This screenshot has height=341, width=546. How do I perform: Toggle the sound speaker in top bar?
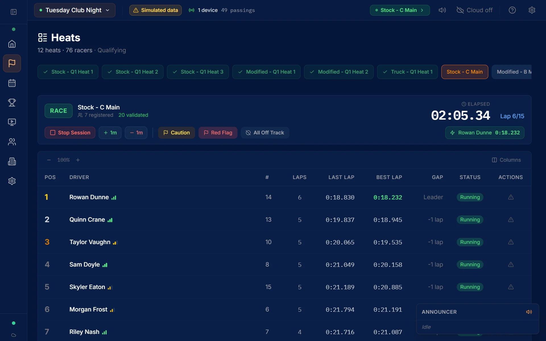442,10
